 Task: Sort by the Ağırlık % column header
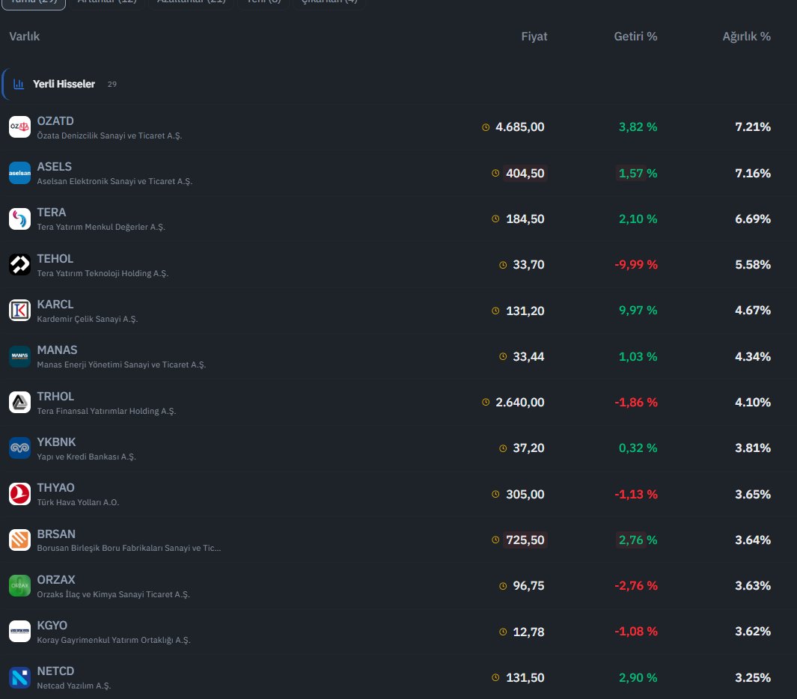point(747,37)
